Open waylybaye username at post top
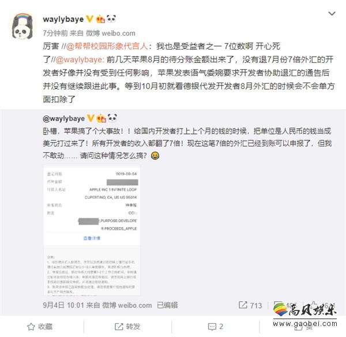346x337 pixels. pyautogui.click(x=63, y=19)
